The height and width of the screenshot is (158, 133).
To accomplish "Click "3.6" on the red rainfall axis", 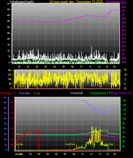I will (x=12, y=102).
